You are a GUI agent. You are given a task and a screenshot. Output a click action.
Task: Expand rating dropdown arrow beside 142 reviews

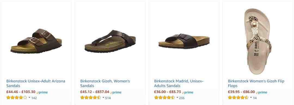pyautogui.click(x=29, y=97)
